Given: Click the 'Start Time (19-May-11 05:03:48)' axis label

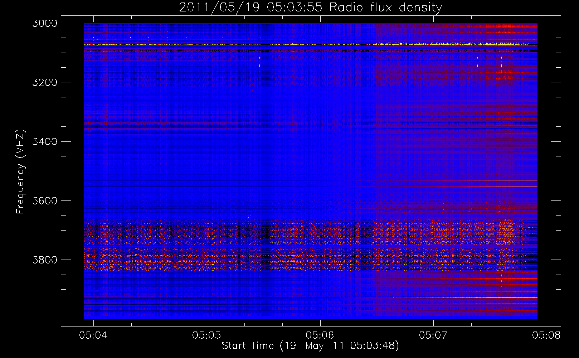Looking at the screenshot, I should (x=310, y=346).
